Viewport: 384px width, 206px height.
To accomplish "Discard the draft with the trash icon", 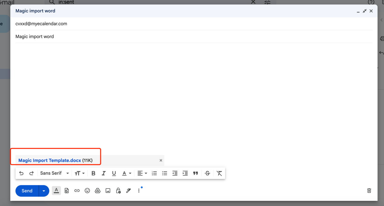I will pos(369,191).
